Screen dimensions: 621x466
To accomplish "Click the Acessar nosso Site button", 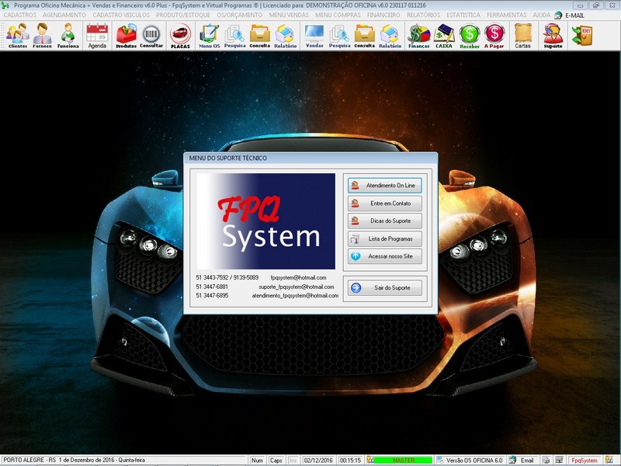I will click(x=384, y=256).
